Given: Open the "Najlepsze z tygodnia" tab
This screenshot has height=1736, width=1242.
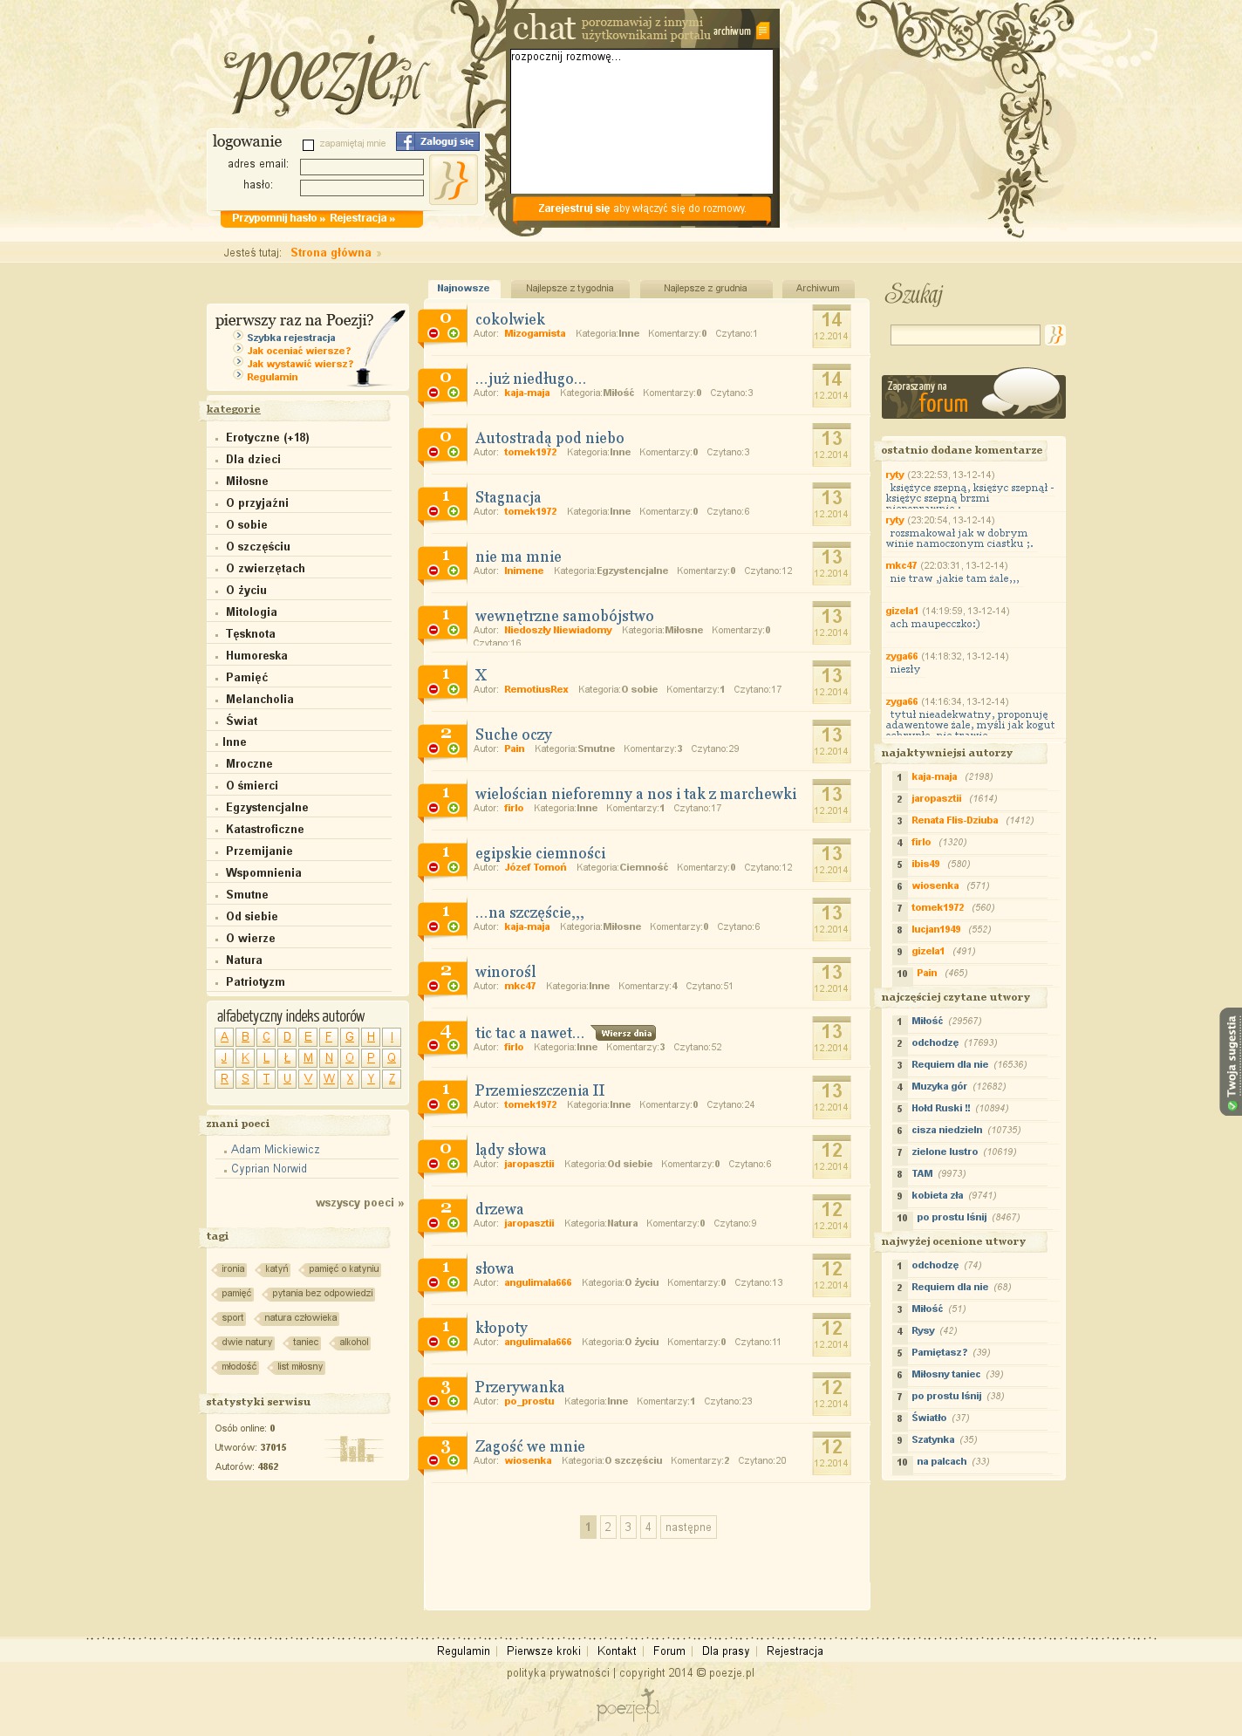Looking at the screenshot, I should point(570,289).
